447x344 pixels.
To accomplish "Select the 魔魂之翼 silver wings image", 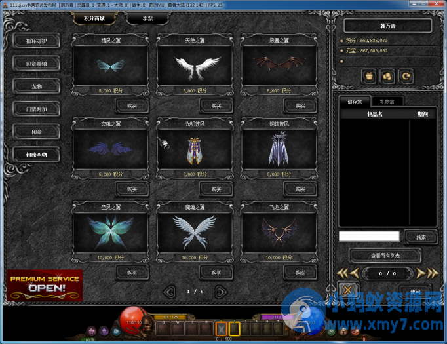I will (x=195, y=233).
